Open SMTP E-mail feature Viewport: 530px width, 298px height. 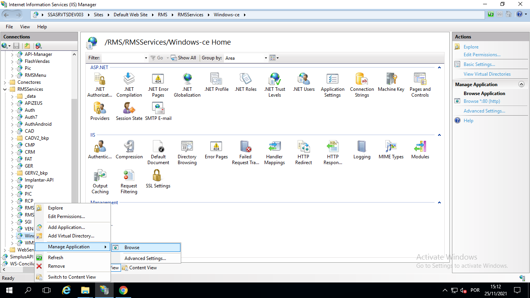tap(158, 111)
